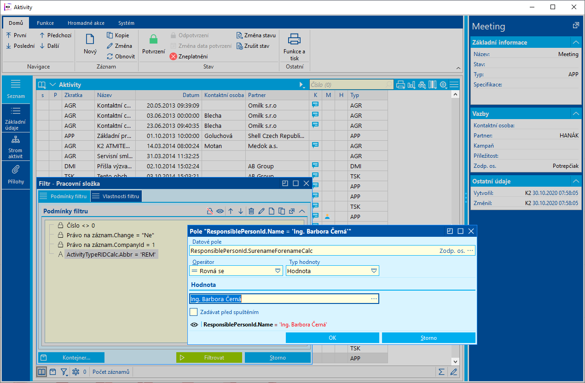The image size is (585, 383).
Task: Open Základní údaje sidebar item
Action: [x=16, y=118]
